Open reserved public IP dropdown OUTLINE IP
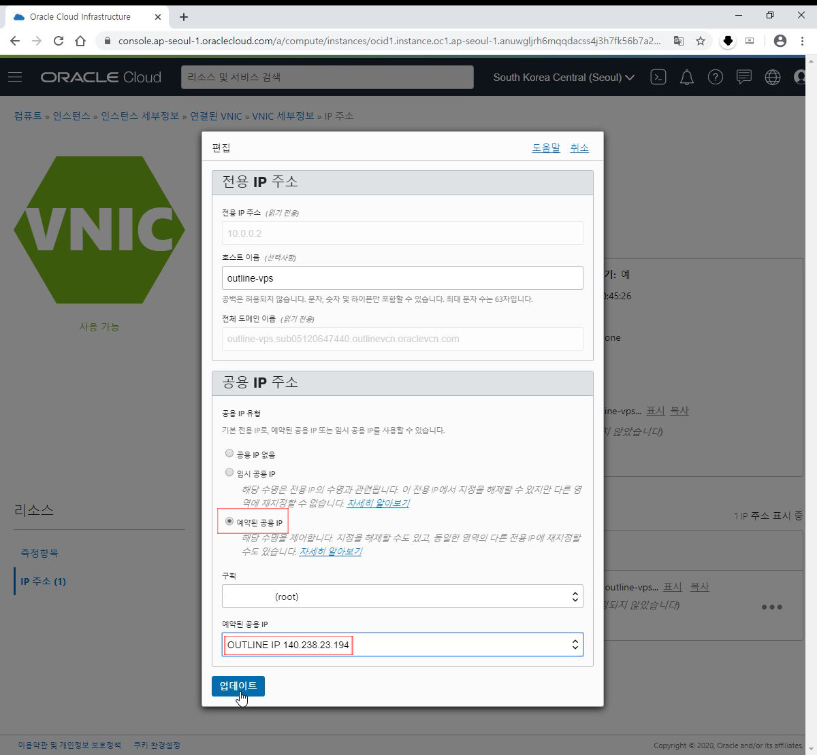Screen dimensions: 817x755 click(402, 645)
